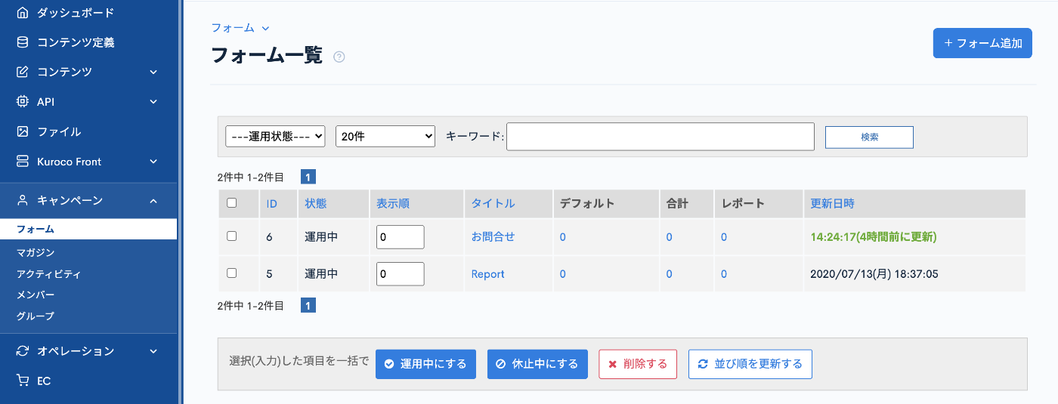Open the 20件 page size dropdown
The image size is (1058, 404).
(x=385, y=136)
